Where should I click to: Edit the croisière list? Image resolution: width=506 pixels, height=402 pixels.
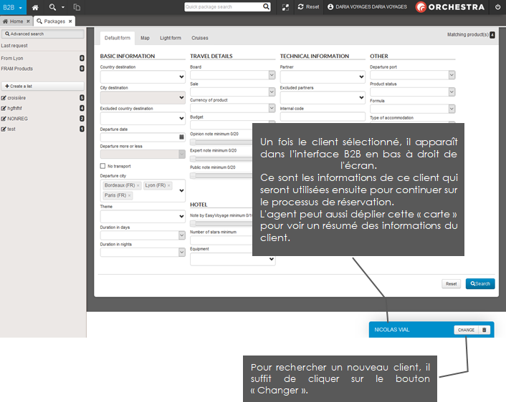(x=4, y=97)
